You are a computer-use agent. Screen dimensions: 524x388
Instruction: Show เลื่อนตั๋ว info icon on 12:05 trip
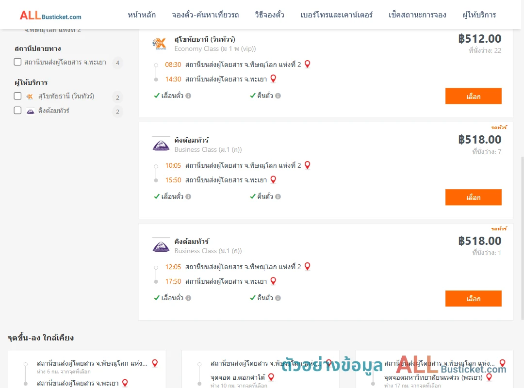coord(188,298)
